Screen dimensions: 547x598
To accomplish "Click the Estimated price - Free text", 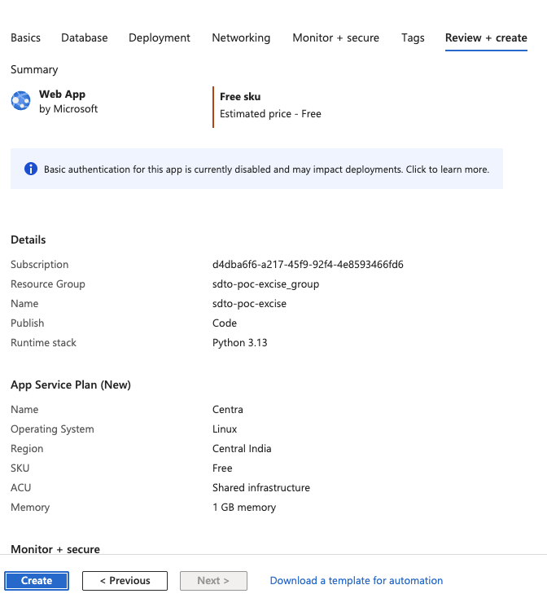I will (x=270, y=113).
